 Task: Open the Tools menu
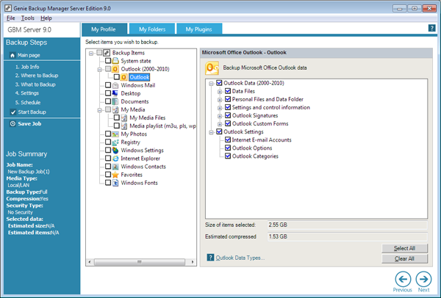point(28,18)
